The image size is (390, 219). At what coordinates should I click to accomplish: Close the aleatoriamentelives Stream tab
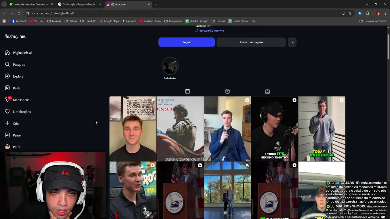tap(52, 4)
